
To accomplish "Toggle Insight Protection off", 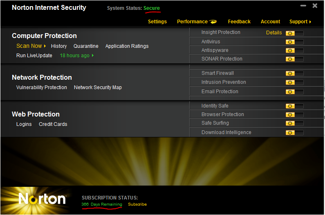I will [294, 33].
